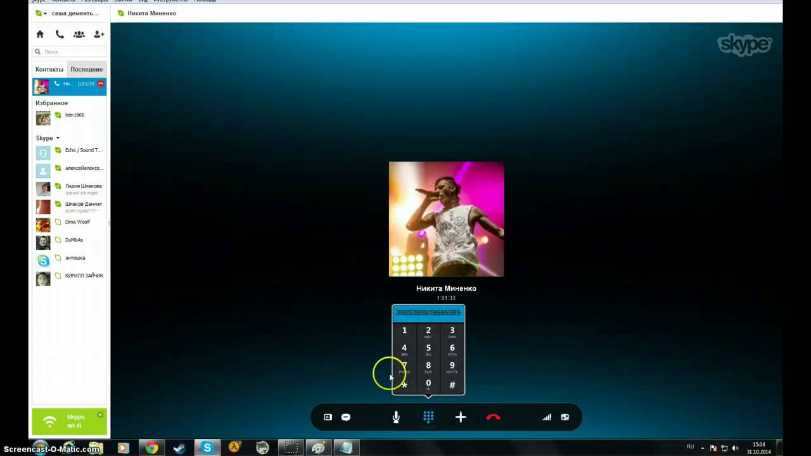
Task: Dial key 5 on keypad
Action: (x=428, y=348)
